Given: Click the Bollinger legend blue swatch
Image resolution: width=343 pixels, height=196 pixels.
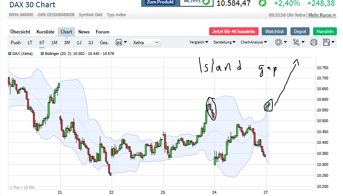Looking at the screenshot, I should click(42, 53).
